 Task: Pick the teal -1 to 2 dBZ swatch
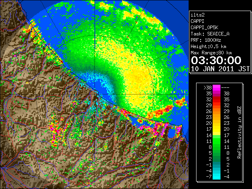pos(217,165)
